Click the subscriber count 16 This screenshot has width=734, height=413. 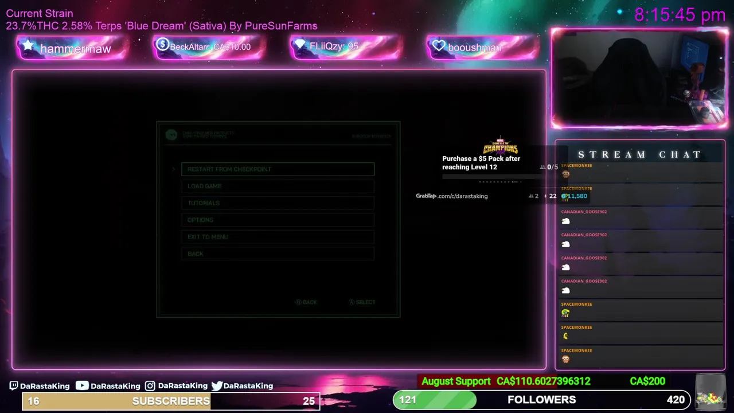[x=34, y=401]
